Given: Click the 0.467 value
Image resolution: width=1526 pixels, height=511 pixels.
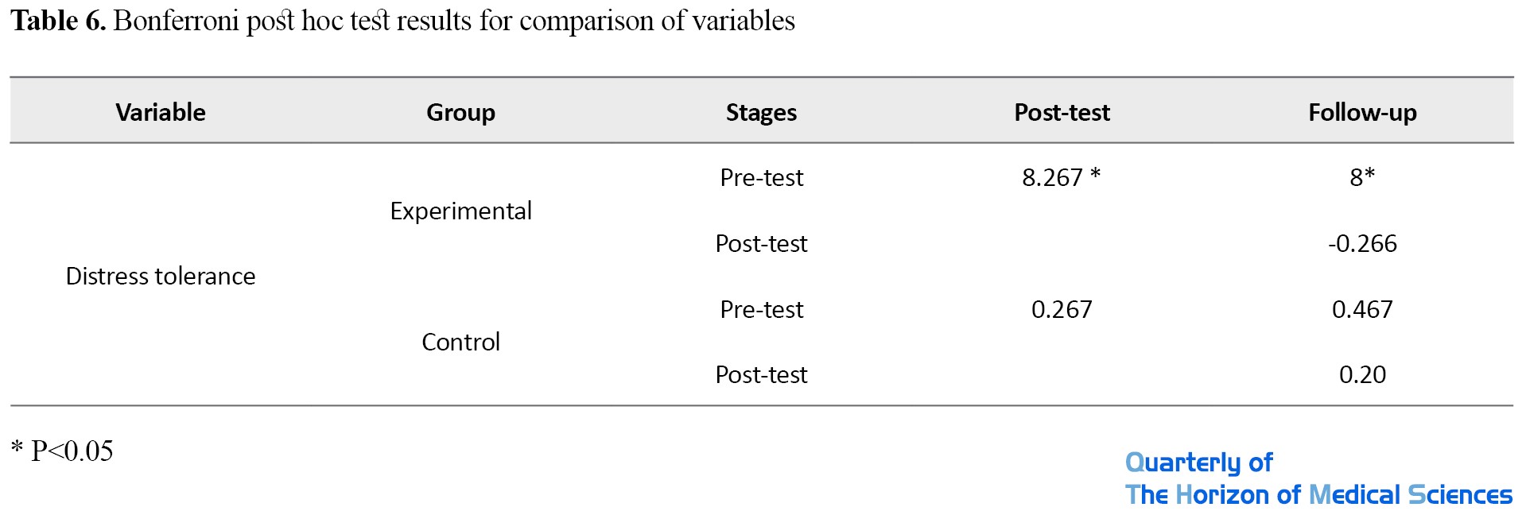Looking at the screenshot, I should pyautogui.click(x=1362, y=309).
